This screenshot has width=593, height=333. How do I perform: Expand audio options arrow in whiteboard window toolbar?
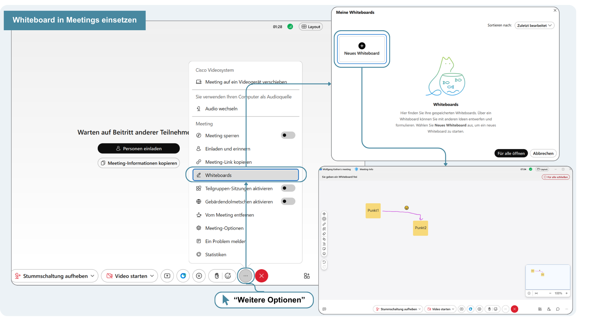pyautogui.click(x=419, y=309)
